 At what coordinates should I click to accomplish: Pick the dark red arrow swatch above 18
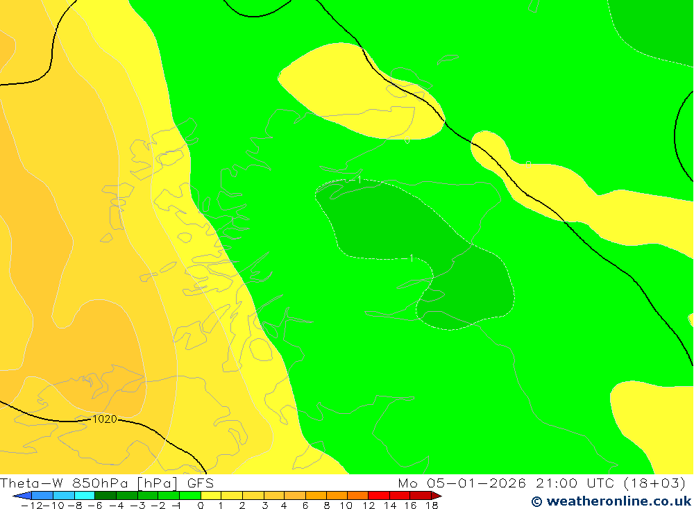coord(437,496)
